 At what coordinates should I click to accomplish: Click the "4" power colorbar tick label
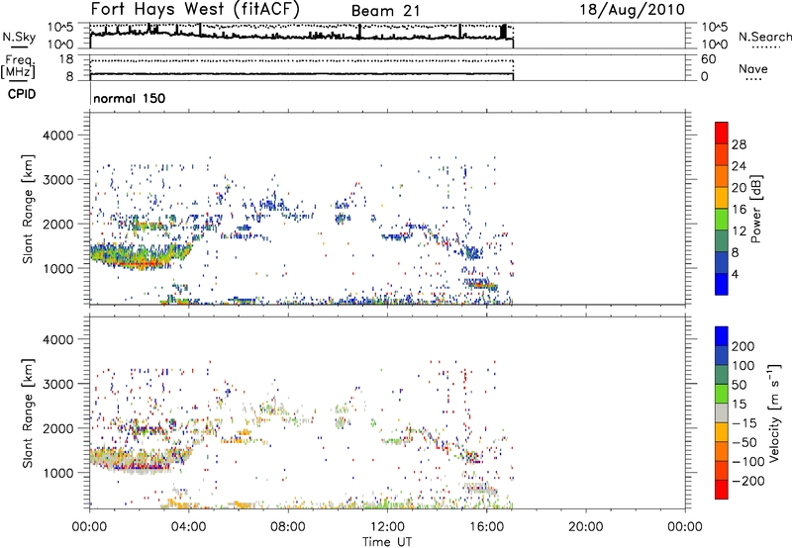click(x=736, y=274)
